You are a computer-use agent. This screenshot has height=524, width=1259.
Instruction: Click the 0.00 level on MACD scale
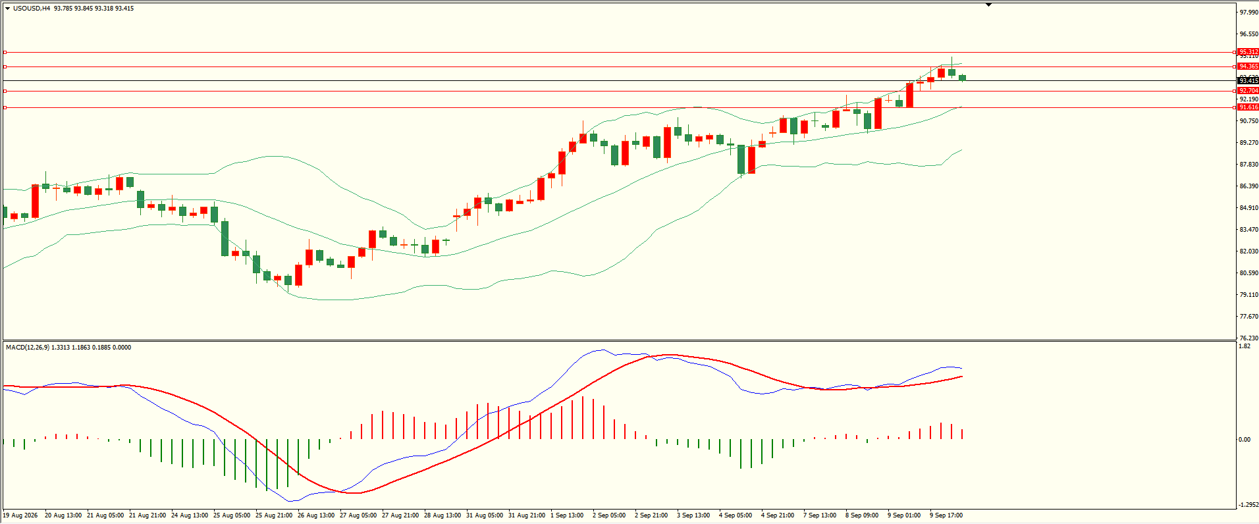pos(1245,440)
